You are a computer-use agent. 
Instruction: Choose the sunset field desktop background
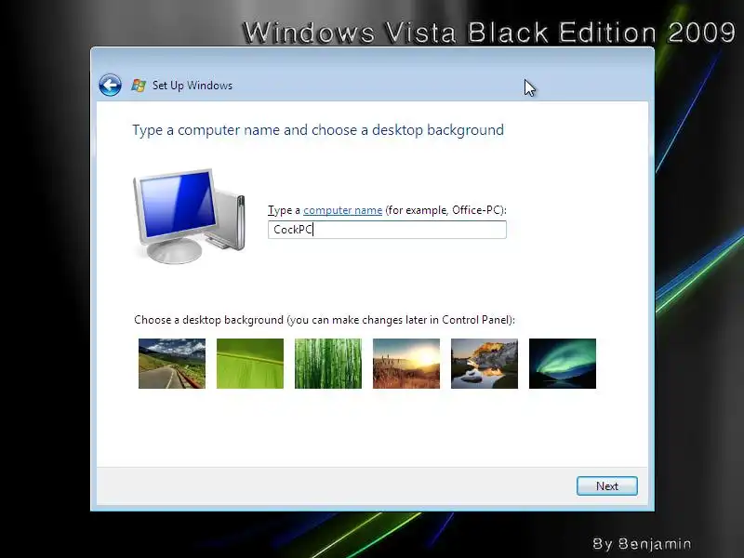[x=406, y=364]
